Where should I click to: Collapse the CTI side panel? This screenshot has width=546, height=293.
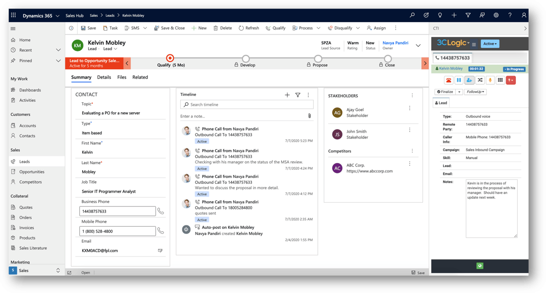[x=525, y=29]
